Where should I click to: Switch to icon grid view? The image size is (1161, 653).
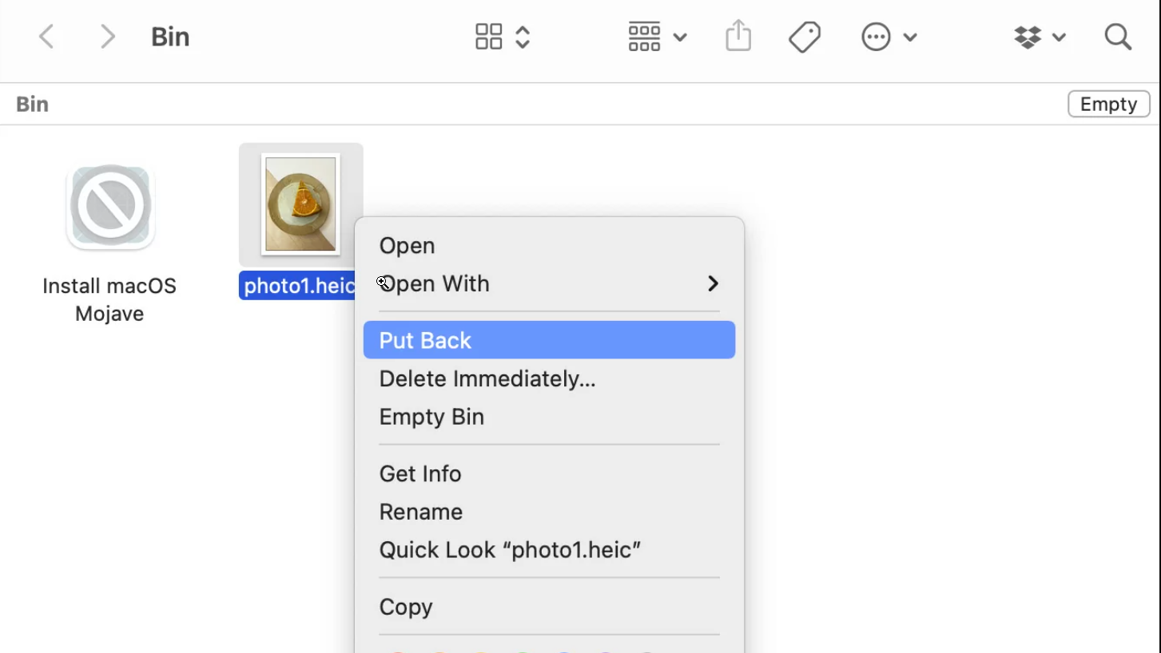pyautogui.click(x=488, y=37)
